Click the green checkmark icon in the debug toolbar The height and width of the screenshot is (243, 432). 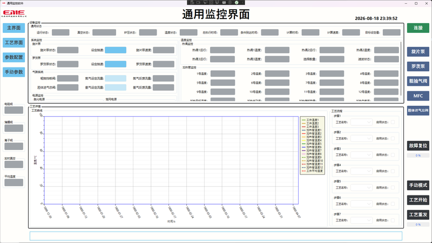[x=237, y=3]
